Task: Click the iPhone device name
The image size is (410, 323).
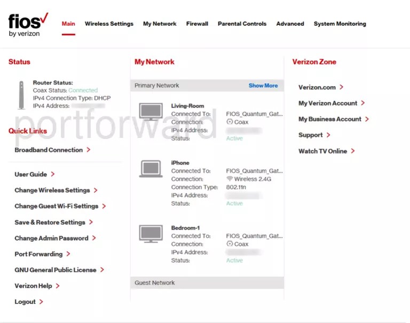Action: [x=180, y=163]
